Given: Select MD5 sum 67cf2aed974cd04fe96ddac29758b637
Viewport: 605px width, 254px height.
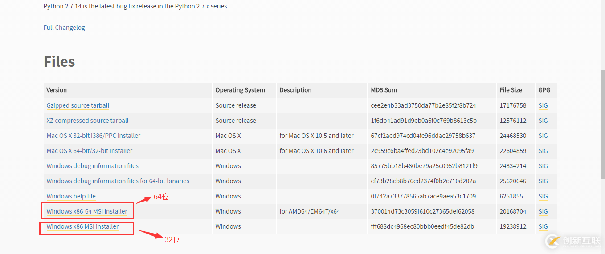Looking at the screenshot, I should pyautogui.click(x=423, y=136).
